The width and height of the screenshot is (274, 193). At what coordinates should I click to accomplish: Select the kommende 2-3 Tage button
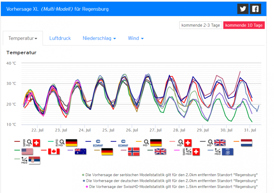(201, 25)
